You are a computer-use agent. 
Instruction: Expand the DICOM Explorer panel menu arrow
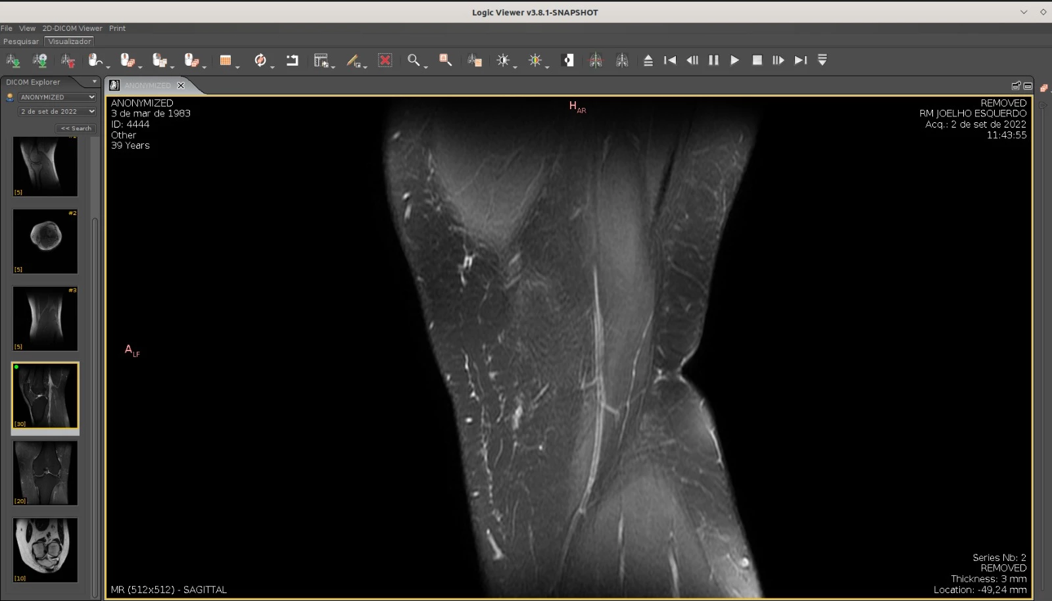coord(95,82)
